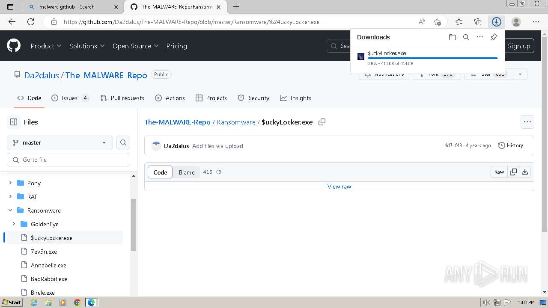Download raw file icon
548x308 pixels.
pos(525,172)
